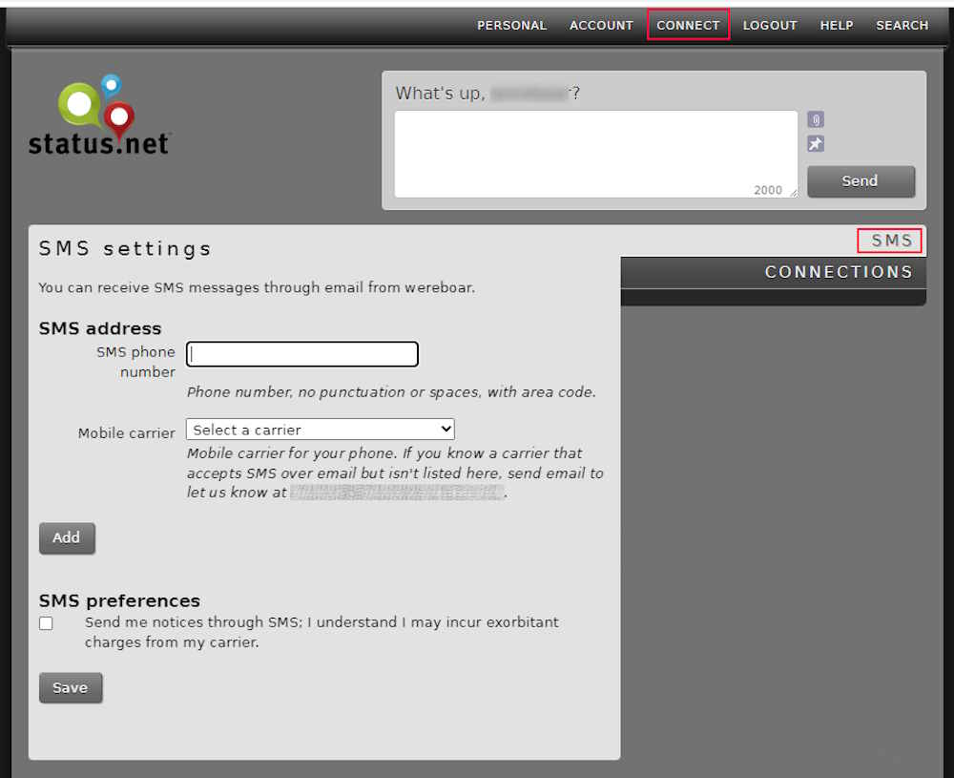The height and width of the screenshot is (778, 954).
Task: Click the status.net logo
Action: 99,116
